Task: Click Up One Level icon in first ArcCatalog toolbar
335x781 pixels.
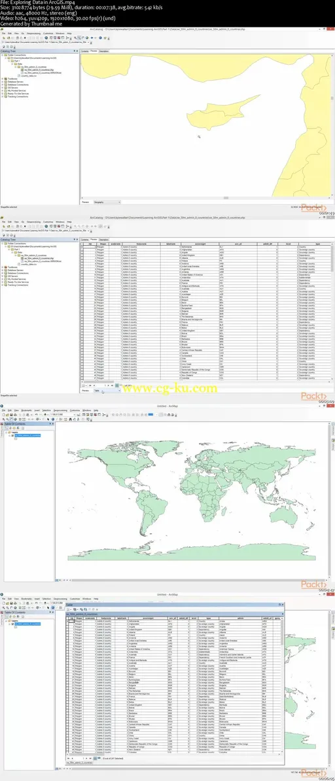Action: (4, 37)
